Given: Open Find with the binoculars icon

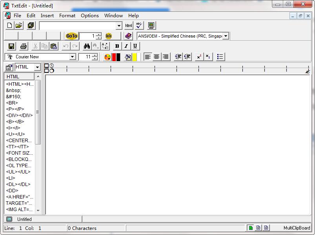Looking at the screenshot, I should point(87,46).
